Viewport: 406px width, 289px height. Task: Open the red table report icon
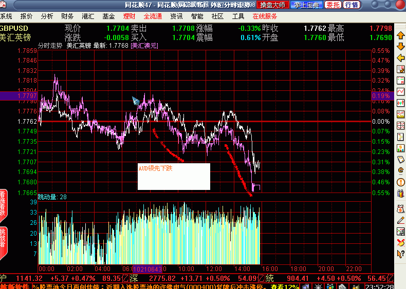400,80
